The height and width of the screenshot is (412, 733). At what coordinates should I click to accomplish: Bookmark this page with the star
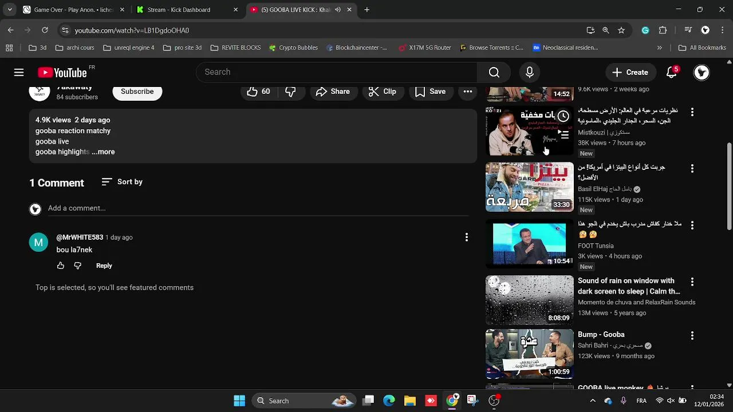click(x=621, y=30)
